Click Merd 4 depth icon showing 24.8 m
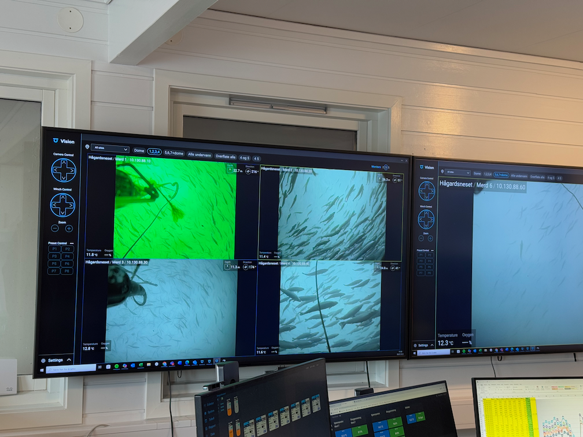 (x=377, y=268)
